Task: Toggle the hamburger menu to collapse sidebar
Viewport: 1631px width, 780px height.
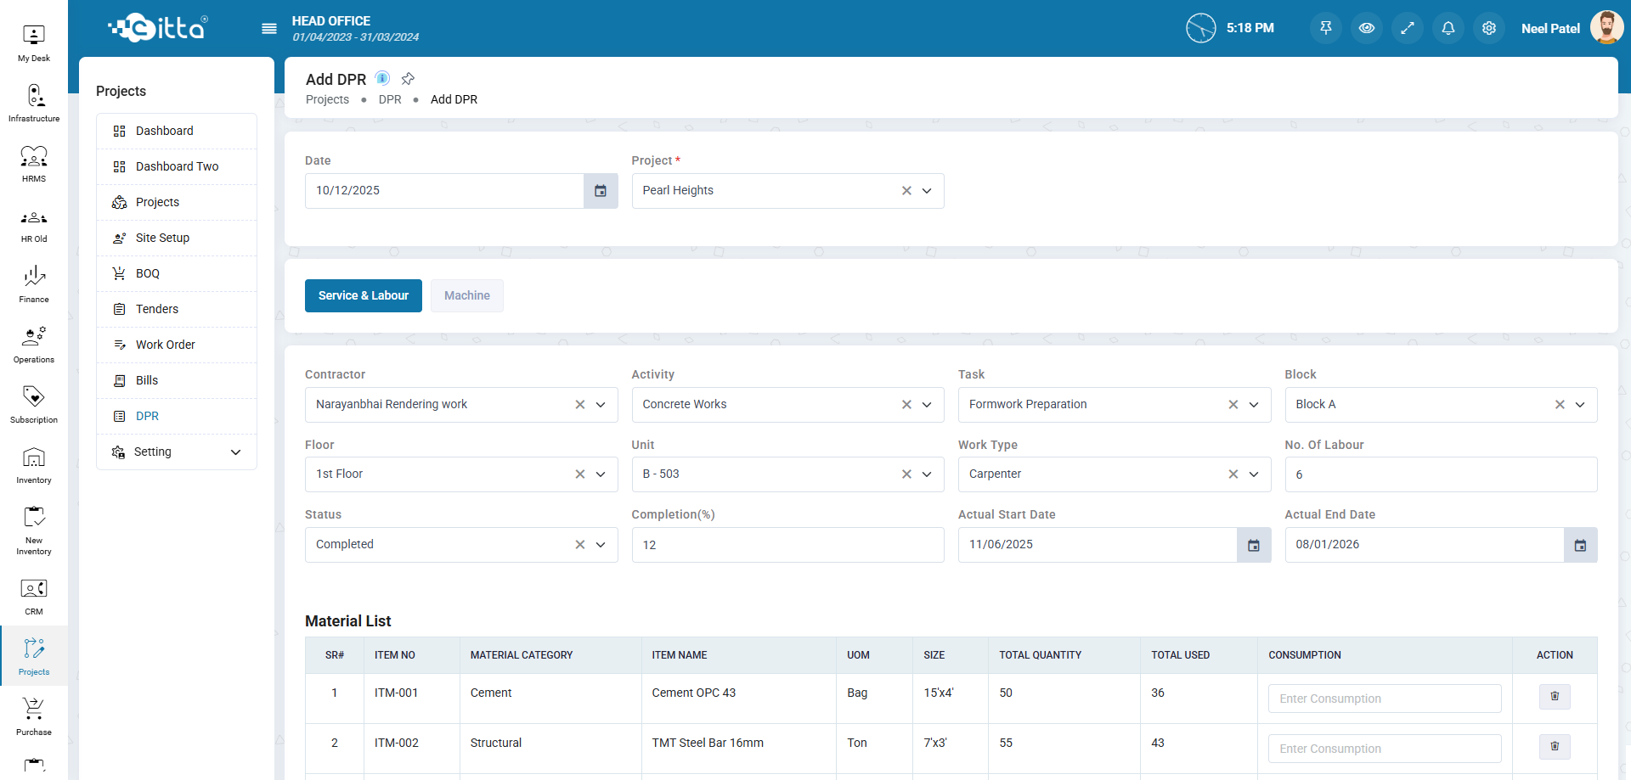Action: coord(269,29)
